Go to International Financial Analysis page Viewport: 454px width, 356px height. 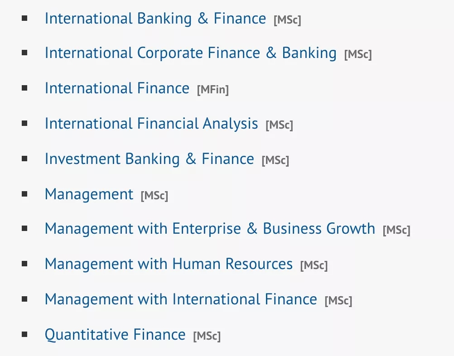point(151,124)
